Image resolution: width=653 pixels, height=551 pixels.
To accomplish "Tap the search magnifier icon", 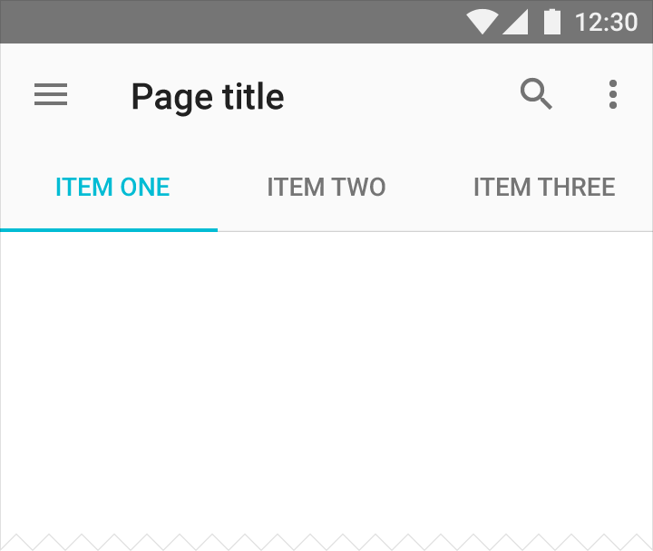I will point(536,93).
